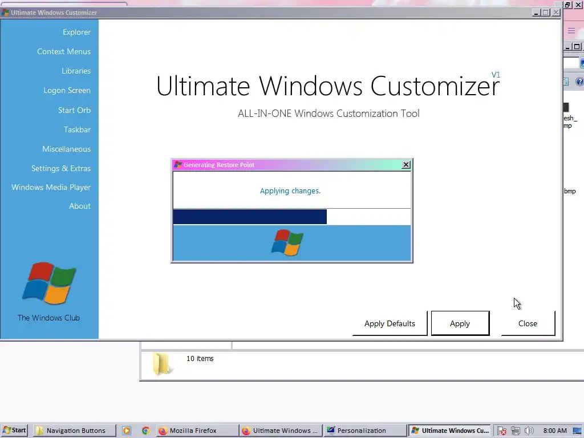Click the Close button in customizer
The height and width of the screenshot is (438, 584).
pyautogui.click(x=528, y=323)
